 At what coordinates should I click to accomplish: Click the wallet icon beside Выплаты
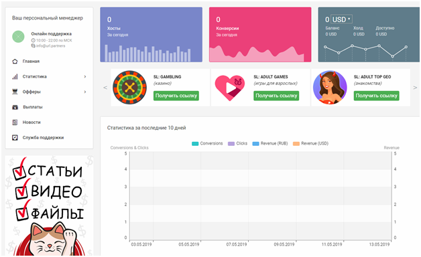click(x=15, y=107)
